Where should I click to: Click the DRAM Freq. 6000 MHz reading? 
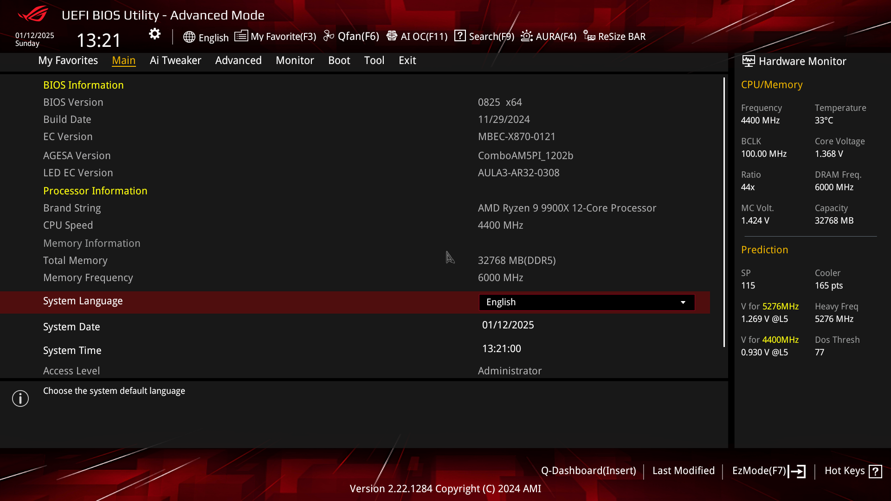pyautogui.click(x=834, y=187)
